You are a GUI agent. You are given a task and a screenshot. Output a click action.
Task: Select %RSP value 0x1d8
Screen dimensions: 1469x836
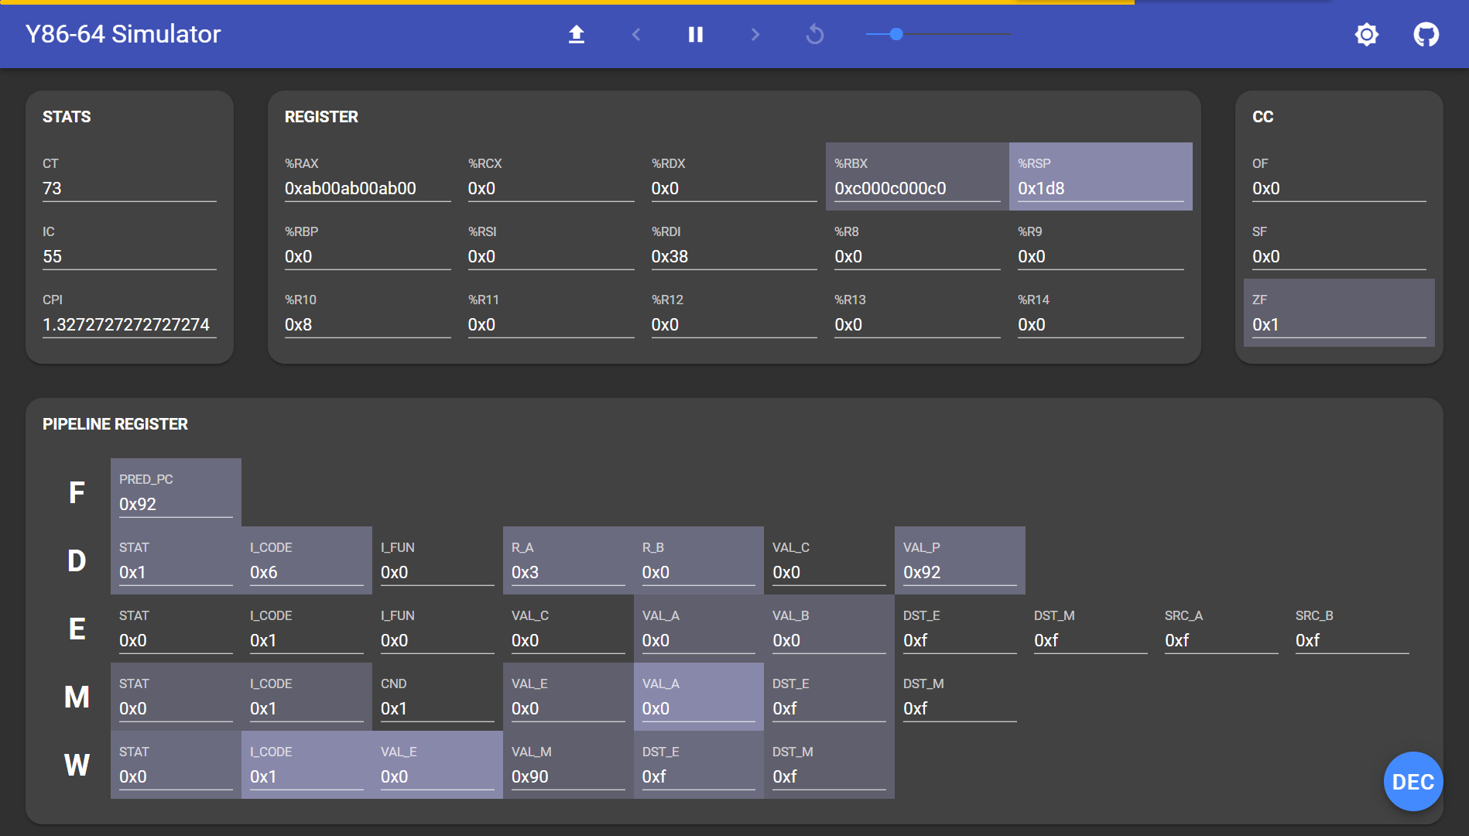click(1101, 189)
